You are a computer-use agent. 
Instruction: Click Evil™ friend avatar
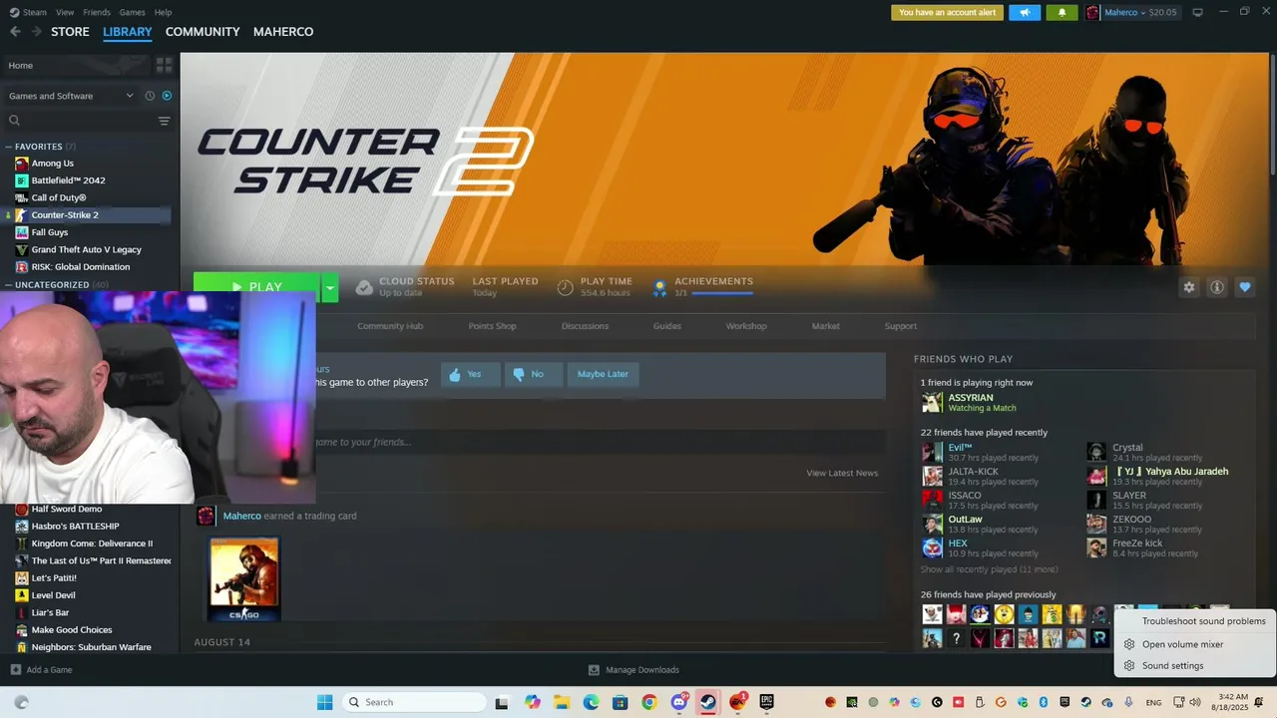pos(932,453)
